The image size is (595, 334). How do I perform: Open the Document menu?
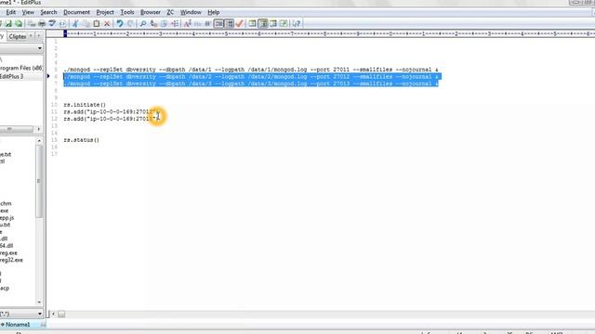coord(76,12)
